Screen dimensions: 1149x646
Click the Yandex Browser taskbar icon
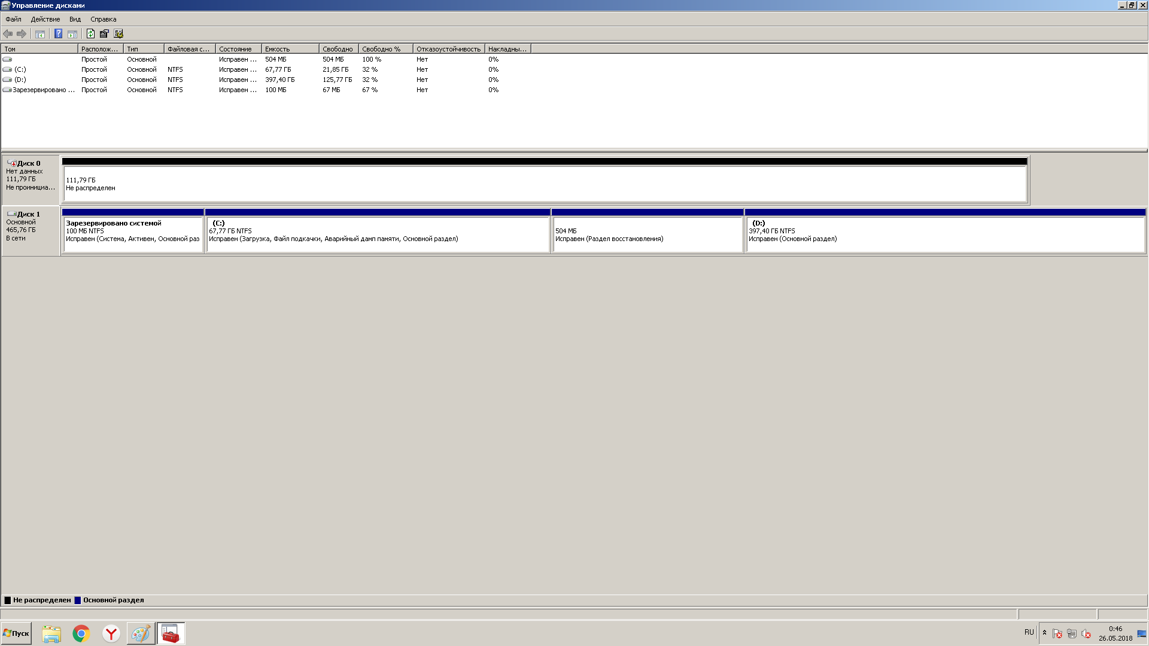pos(111,633)
